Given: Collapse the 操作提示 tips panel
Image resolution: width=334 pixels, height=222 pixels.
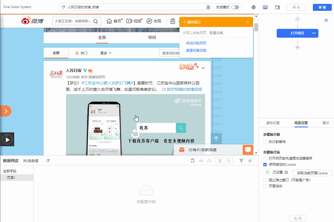Looking at the screenshot, I should coord(247,22).
